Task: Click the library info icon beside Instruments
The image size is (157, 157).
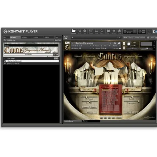Action: 55,54
